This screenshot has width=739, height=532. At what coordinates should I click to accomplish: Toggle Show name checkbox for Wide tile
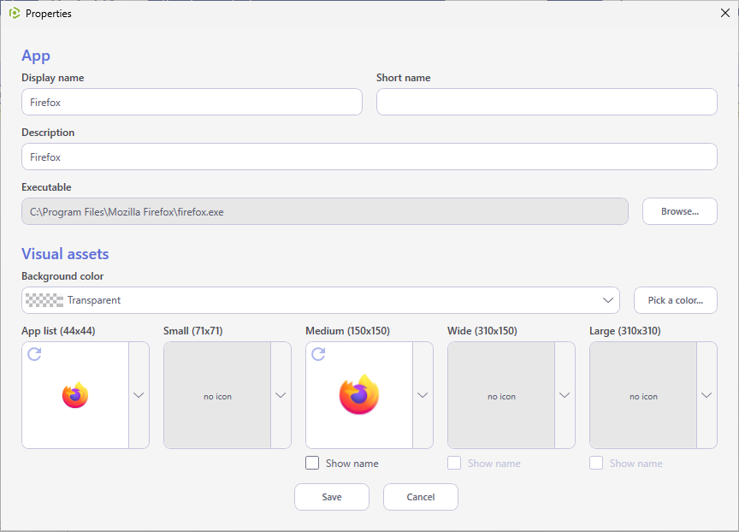(x=454, y=464)
